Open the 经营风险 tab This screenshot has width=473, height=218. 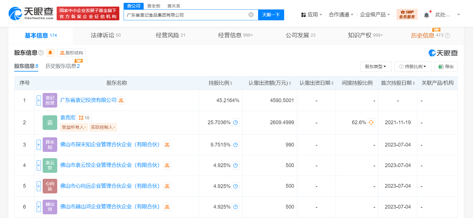(x=171, y=35)
